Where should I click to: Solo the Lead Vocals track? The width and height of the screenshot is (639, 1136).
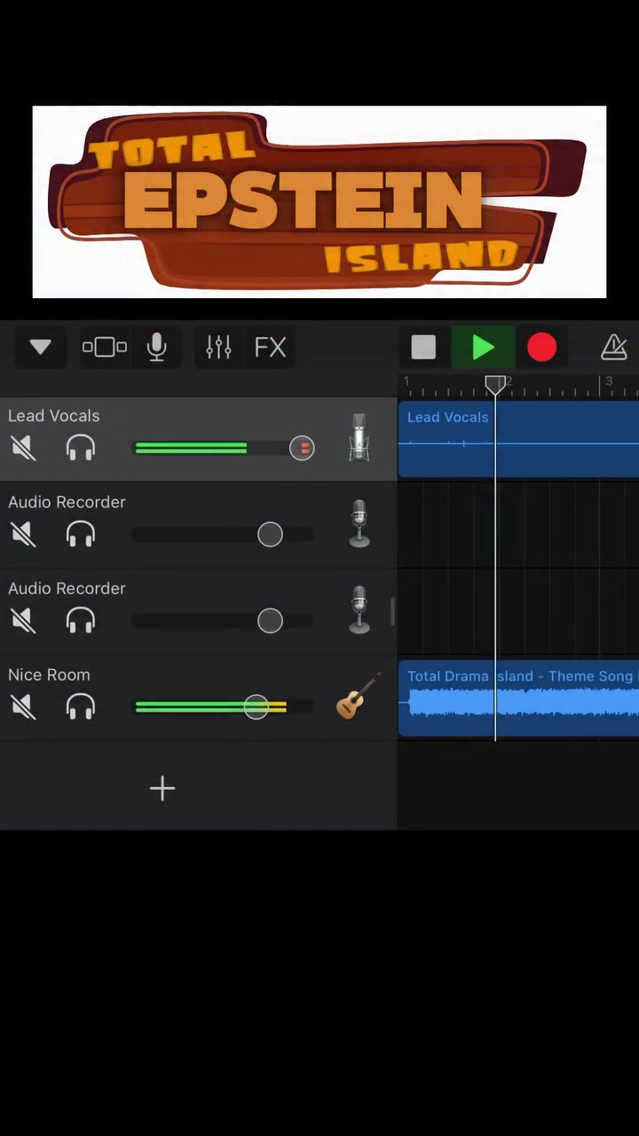(81, 448)
